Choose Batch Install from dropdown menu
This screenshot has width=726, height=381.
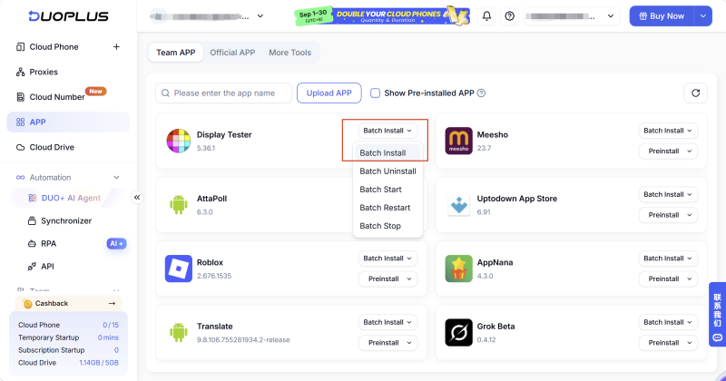coord(388,152)
